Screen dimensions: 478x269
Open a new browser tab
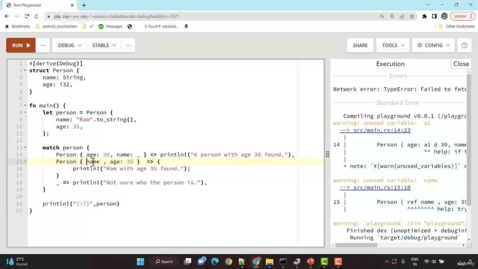click(x=84, y=5)
